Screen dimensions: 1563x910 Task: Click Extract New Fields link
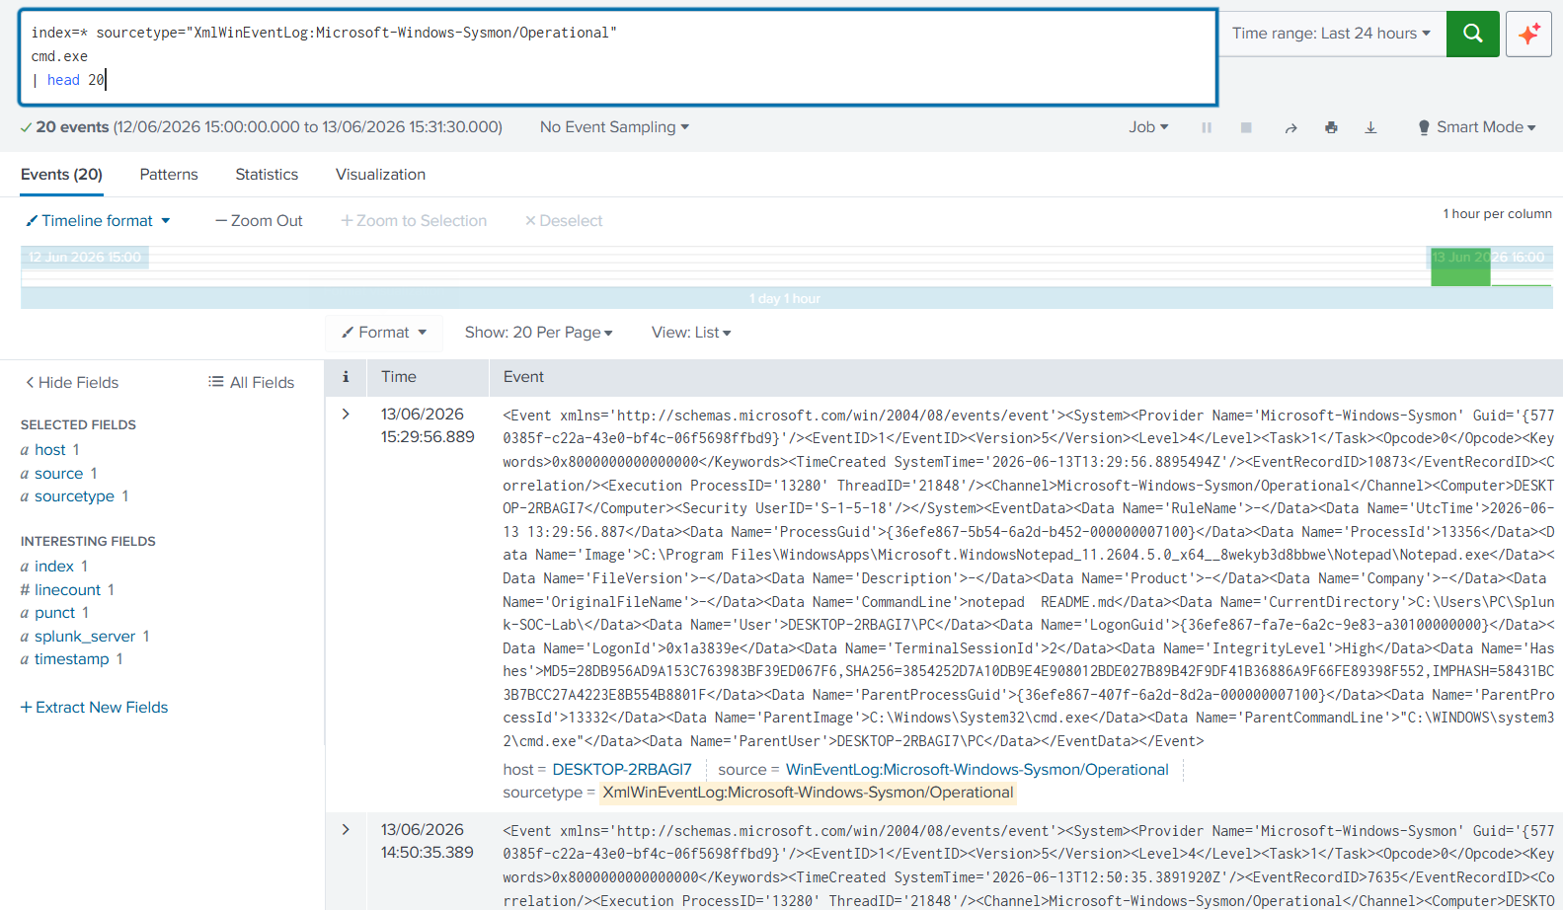click(x=95, y=708)
